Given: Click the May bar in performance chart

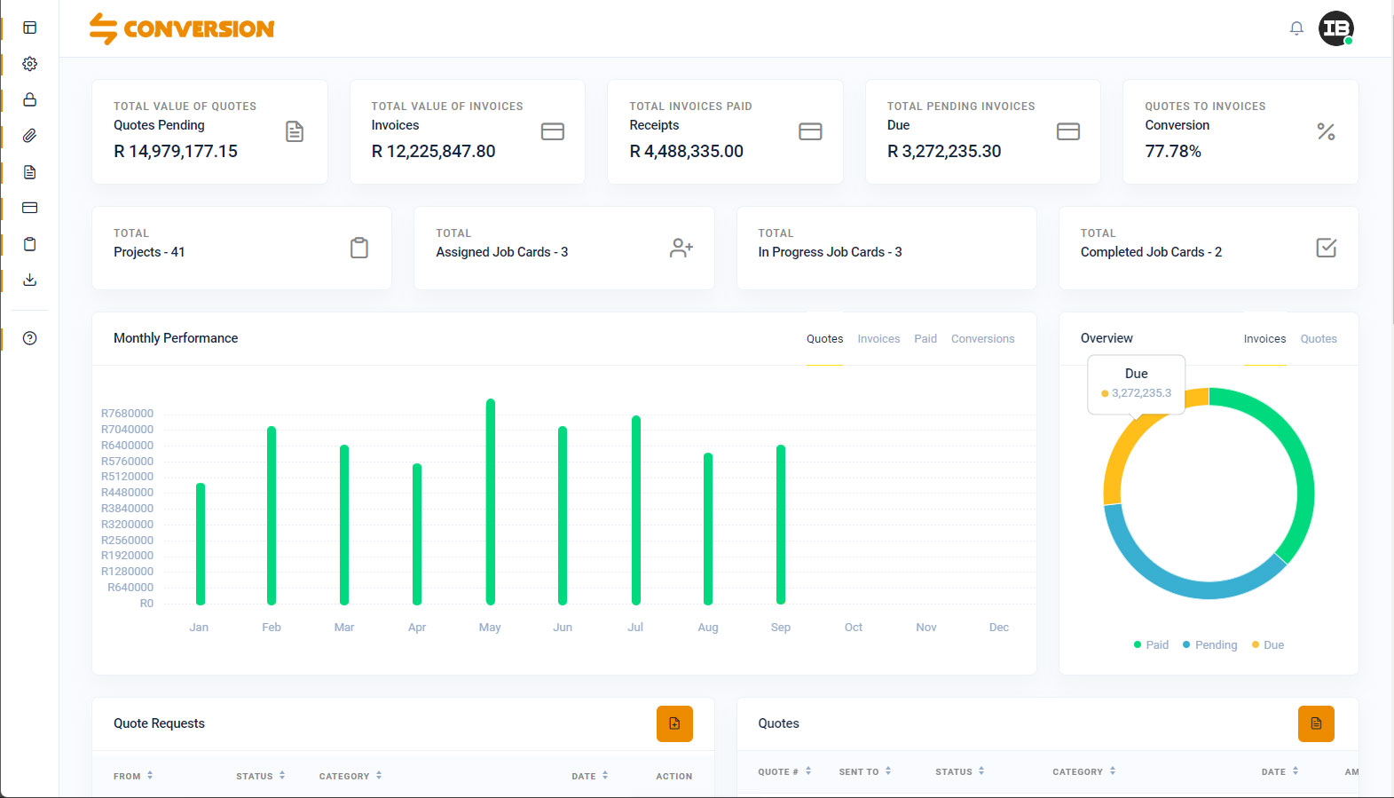Looking at the screenshot, I should [x=490, y=502].
